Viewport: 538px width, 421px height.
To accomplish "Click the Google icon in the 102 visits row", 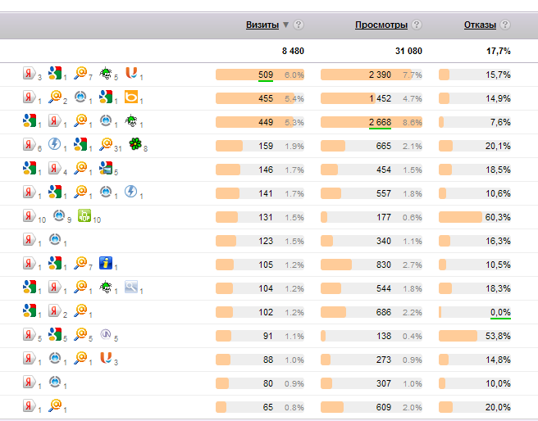I will tap(30, 310).
